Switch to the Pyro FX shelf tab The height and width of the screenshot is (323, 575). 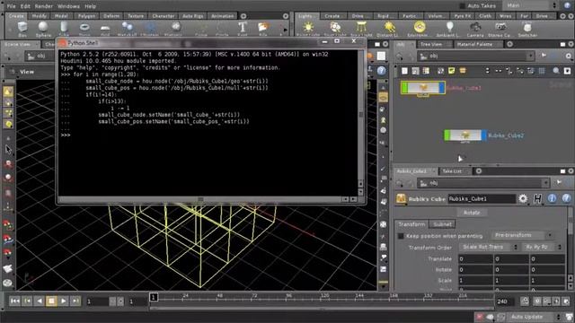point(463,16)
